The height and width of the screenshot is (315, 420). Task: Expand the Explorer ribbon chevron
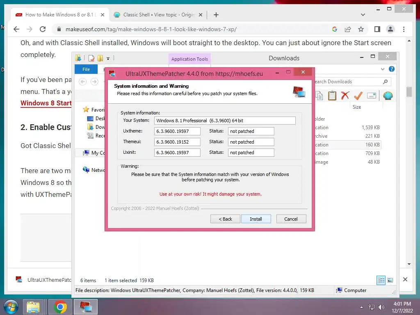point(383,69)
